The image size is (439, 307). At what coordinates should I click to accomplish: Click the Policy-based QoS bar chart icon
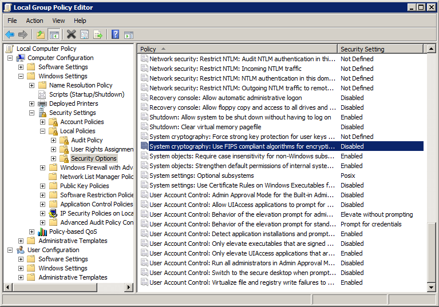click(42, 232)
